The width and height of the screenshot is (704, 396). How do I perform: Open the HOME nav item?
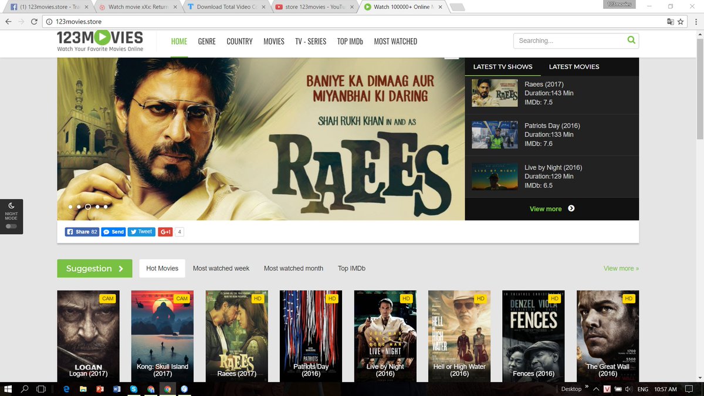(x=179, y=42)
